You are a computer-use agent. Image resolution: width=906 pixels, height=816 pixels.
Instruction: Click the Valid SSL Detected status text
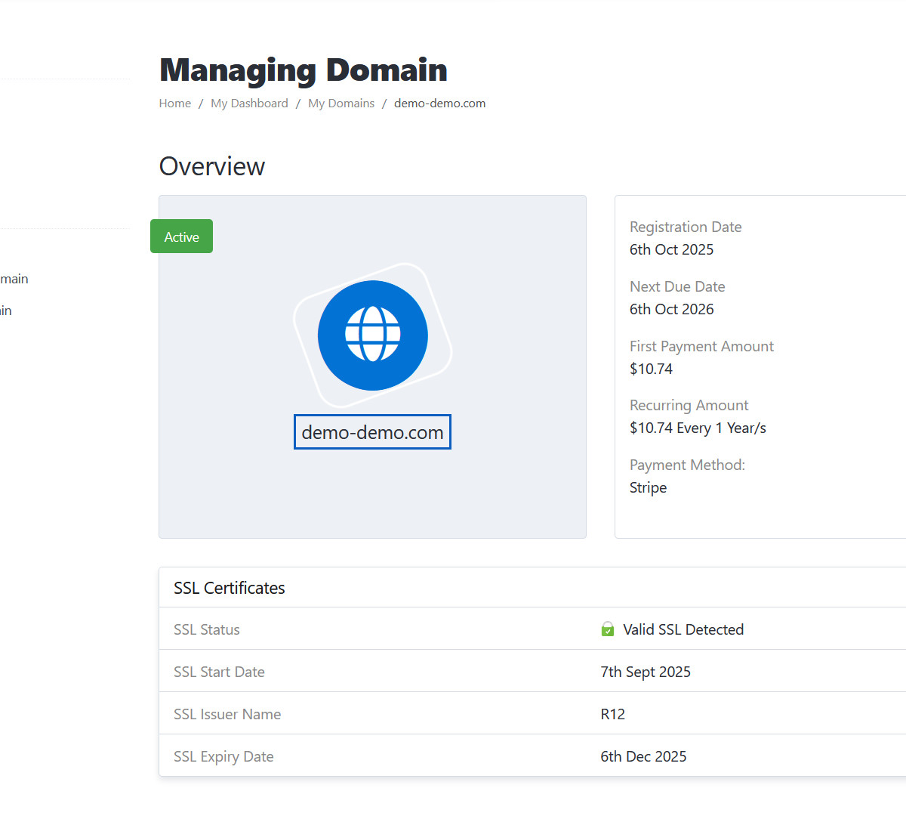point(683,629)
